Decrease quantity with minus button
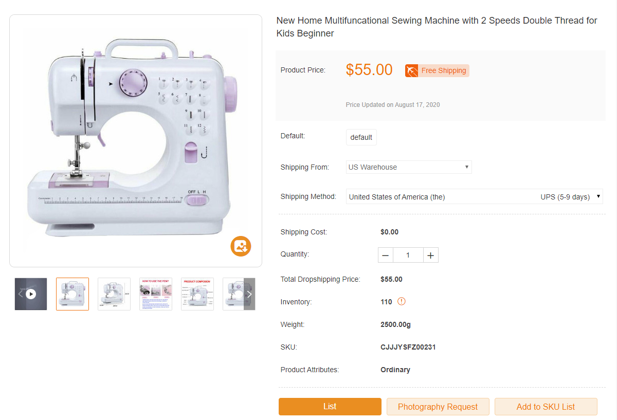617x420 pixels. point(386,255)
